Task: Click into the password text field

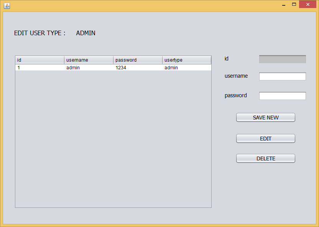Action: click(282, 96)
